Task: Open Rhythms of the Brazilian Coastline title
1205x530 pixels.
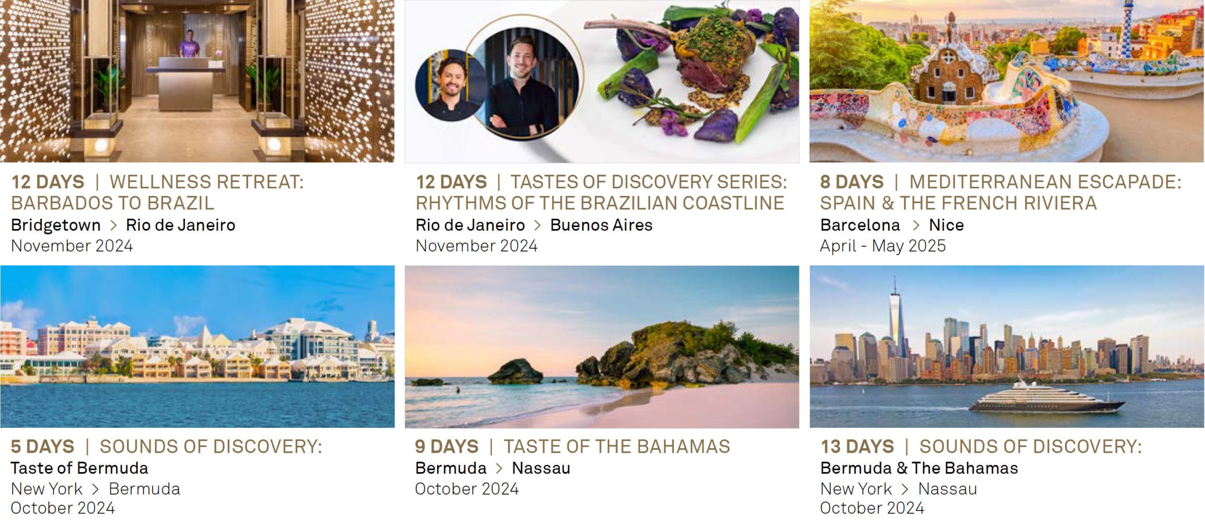Action: coord(601,192)
